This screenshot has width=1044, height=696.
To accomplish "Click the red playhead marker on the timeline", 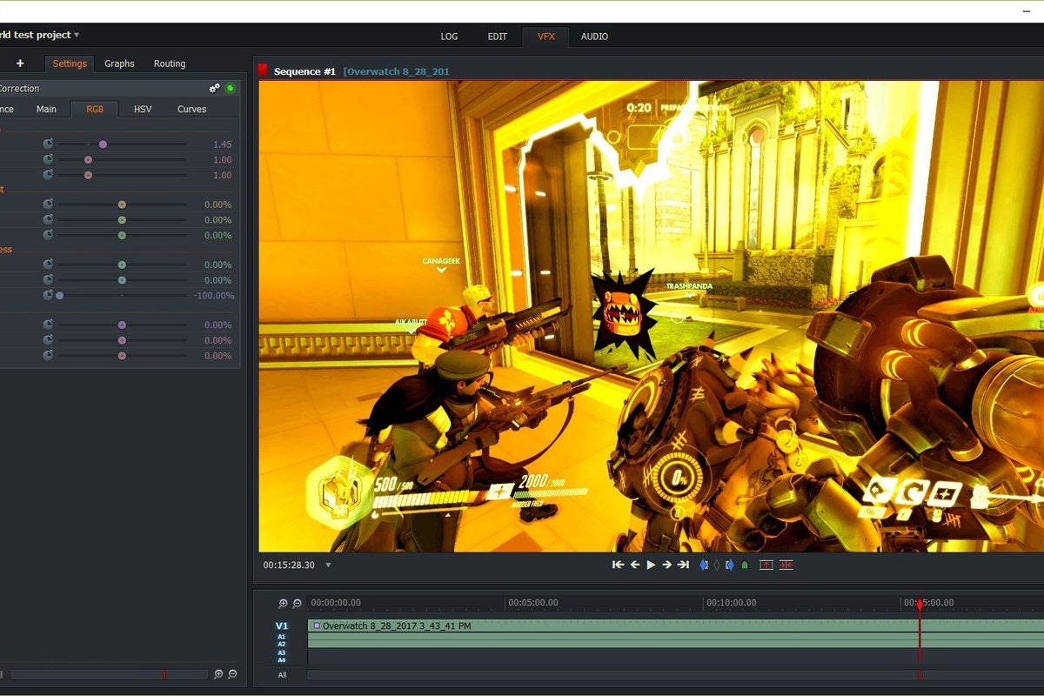I will tap(920, 603).
